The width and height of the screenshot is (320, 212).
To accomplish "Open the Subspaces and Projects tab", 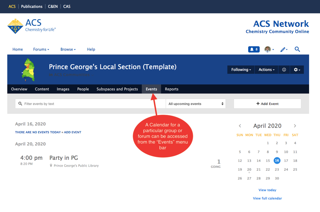I will coord(117,89).
